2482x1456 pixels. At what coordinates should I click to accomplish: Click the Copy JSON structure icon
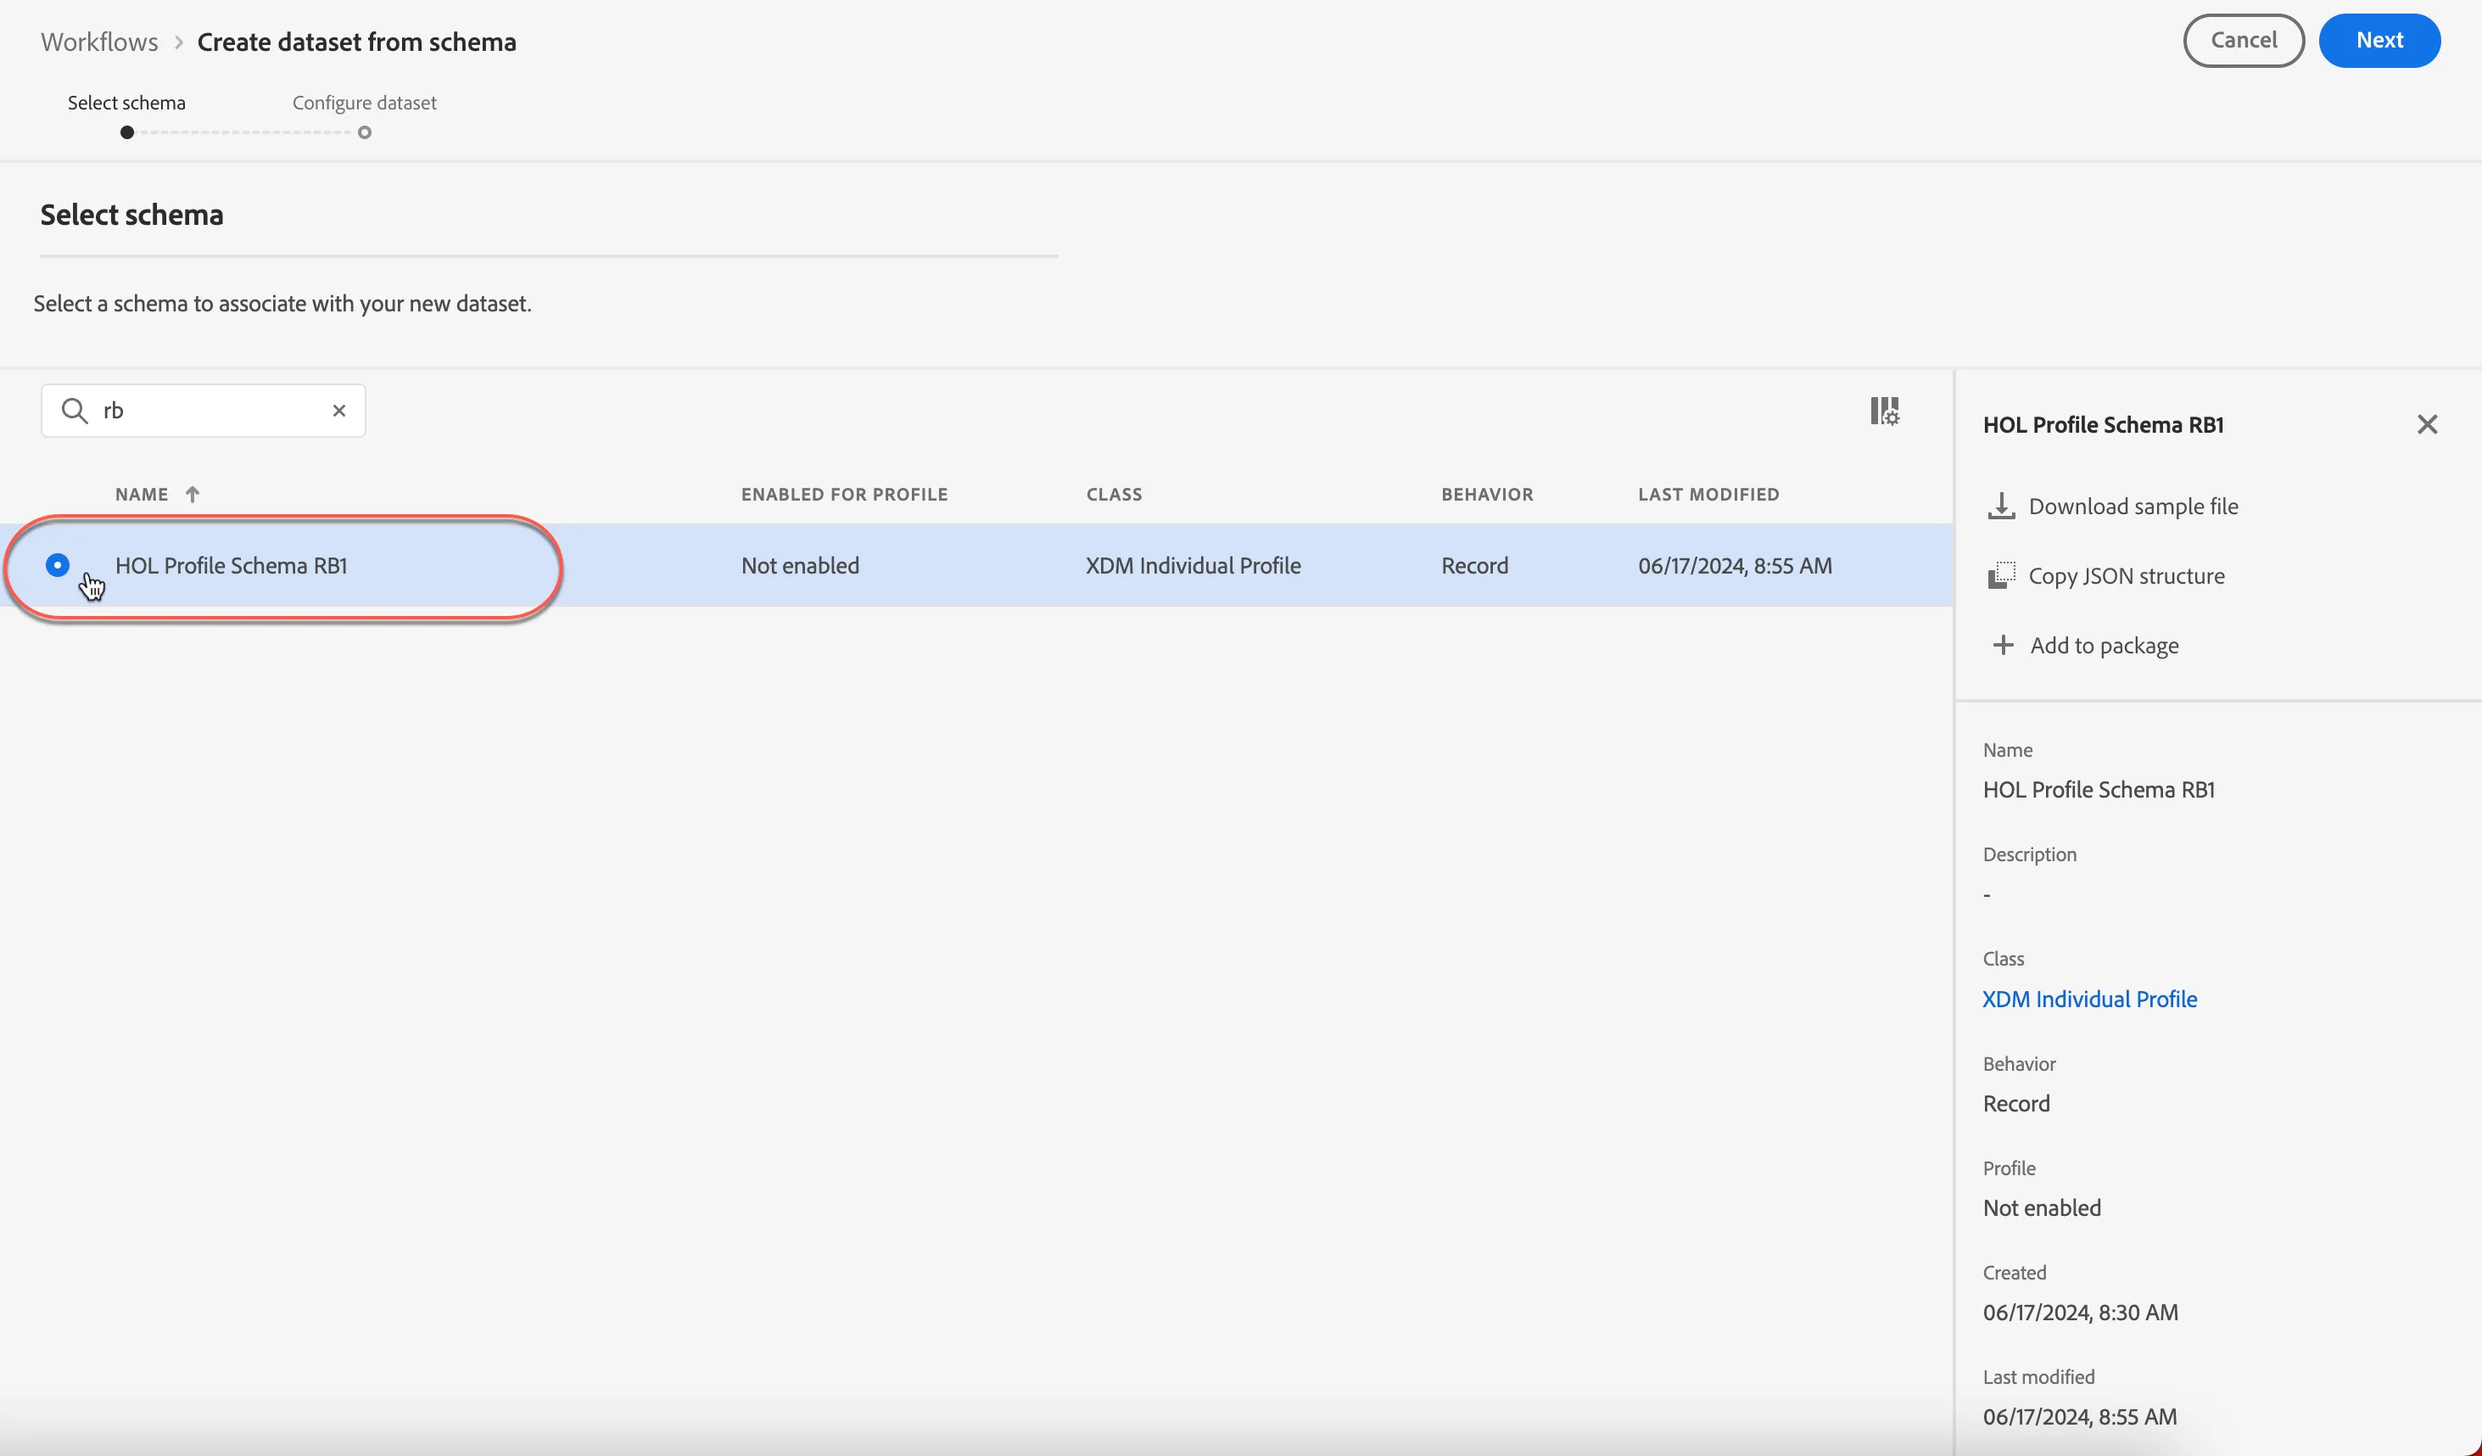point(2001,575)
